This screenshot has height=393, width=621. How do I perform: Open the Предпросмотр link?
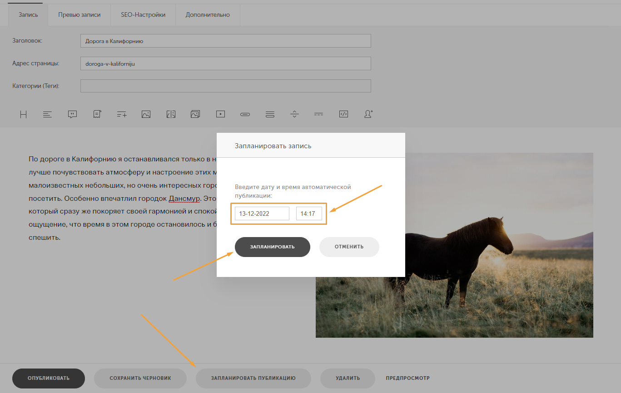click(x=408, y=378)
